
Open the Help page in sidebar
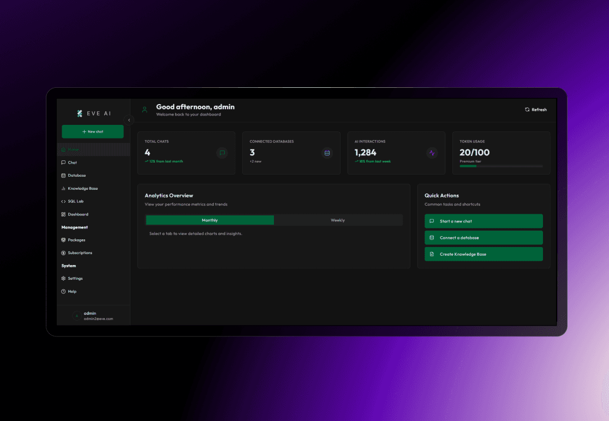[x=93, y=291]
